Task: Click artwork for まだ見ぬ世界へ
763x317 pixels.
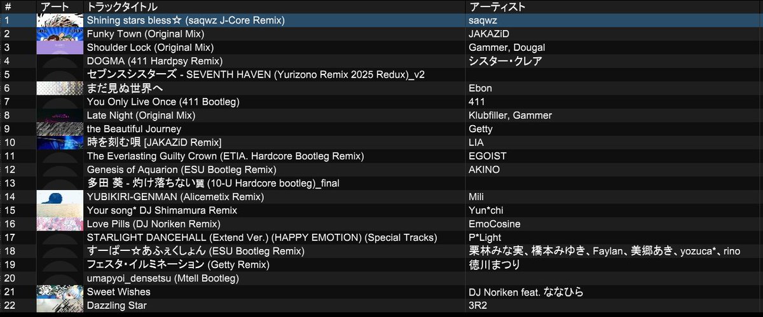Action: coord(60,88)
